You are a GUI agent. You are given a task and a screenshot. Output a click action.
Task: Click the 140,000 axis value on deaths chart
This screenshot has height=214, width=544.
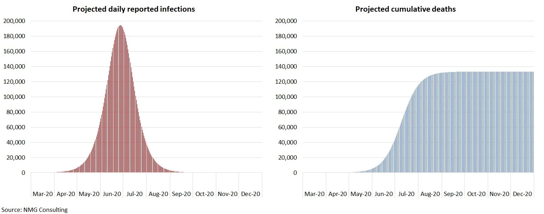(286, 66)
